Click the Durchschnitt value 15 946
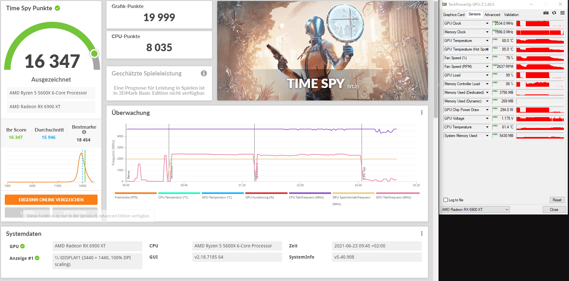This screenshot has height=281, width=569. click(49, 137)
